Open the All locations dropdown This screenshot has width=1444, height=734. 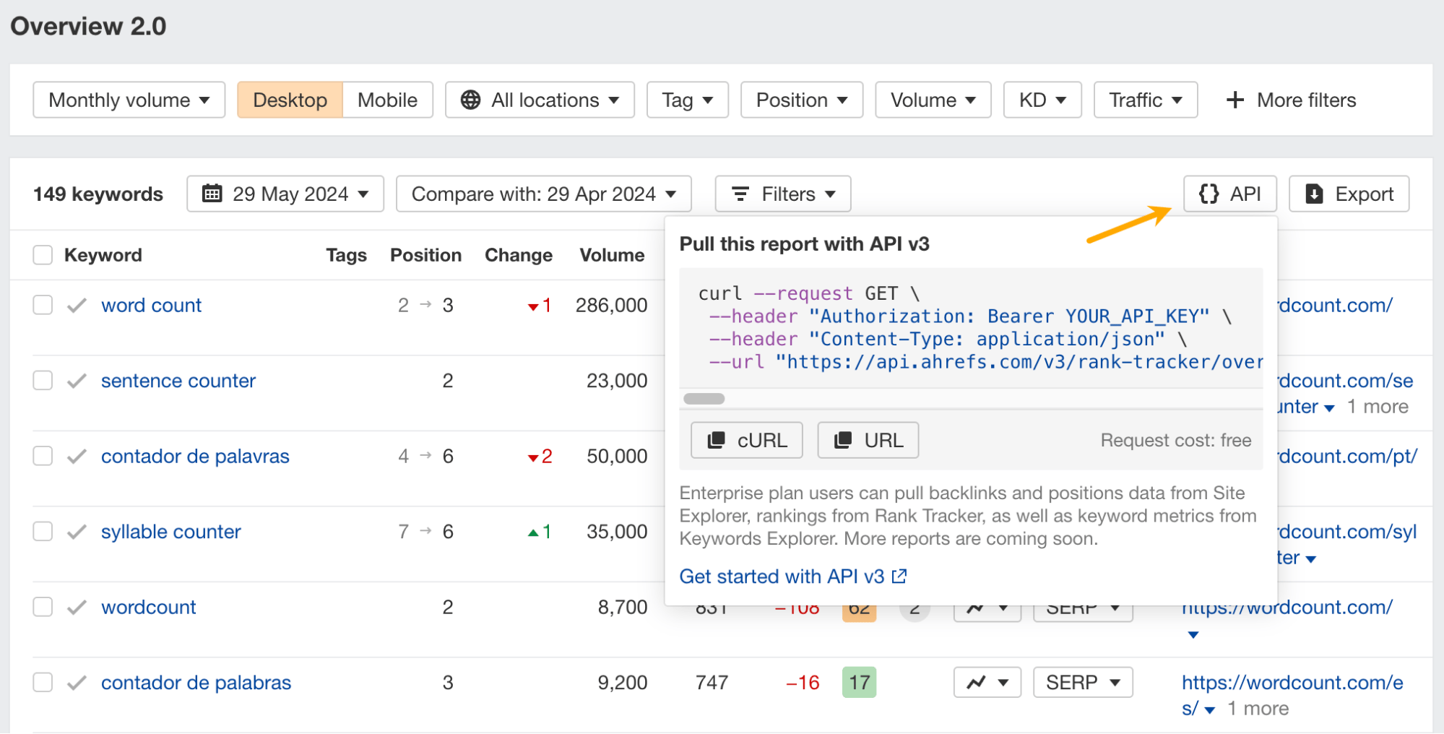click(540, 100)
